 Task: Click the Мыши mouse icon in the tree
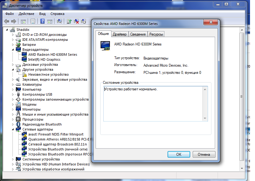click(x=18, y=114)
